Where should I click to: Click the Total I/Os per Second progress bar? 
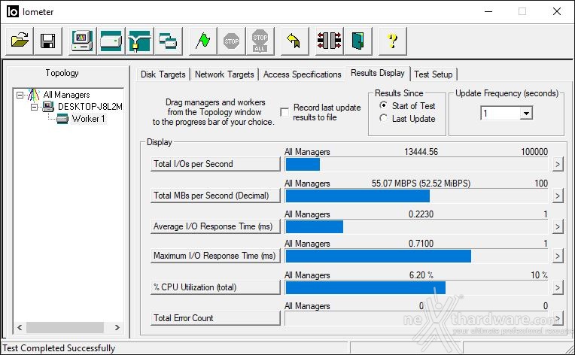416,165
